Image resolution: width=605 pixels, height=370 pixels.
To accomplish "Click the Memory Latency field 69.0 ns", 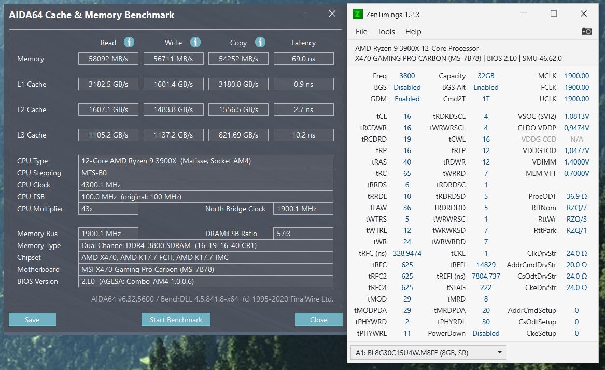I will pyautogui.click(x=304, y=59).
